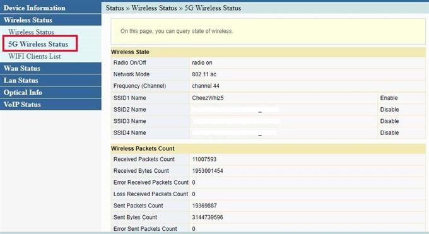Click the SSID2 Disable status text
The height and width of the screenshot is (234, 429).
pyautogui.click(x=389, y=110)
